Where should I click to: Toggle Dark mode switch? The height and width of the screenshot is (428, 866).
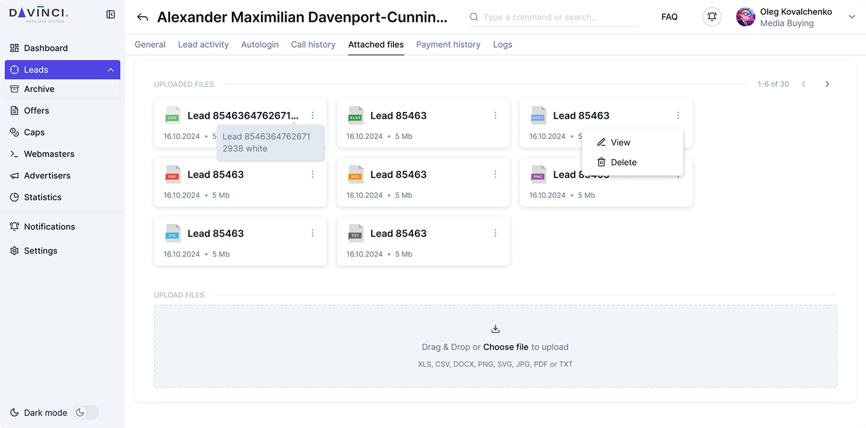[86, 413]
